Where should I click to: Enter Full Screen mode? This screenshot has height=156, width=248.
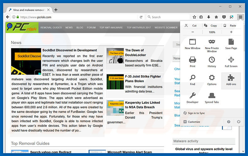point(231,62)
